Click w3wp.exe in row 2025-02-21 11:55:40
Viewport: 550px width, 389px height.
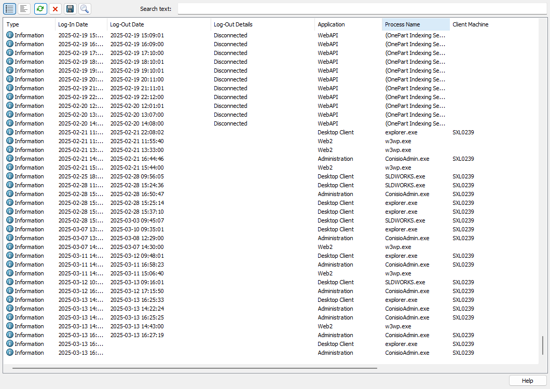[398, 142]
